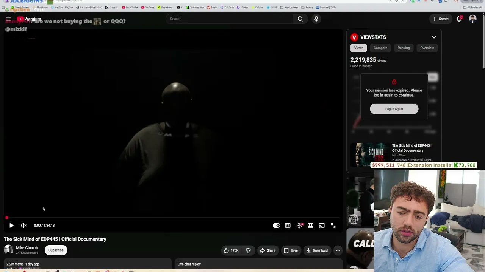
Task: Open Kick Updates bookmarks folder
Action: [x=289, y=8]
